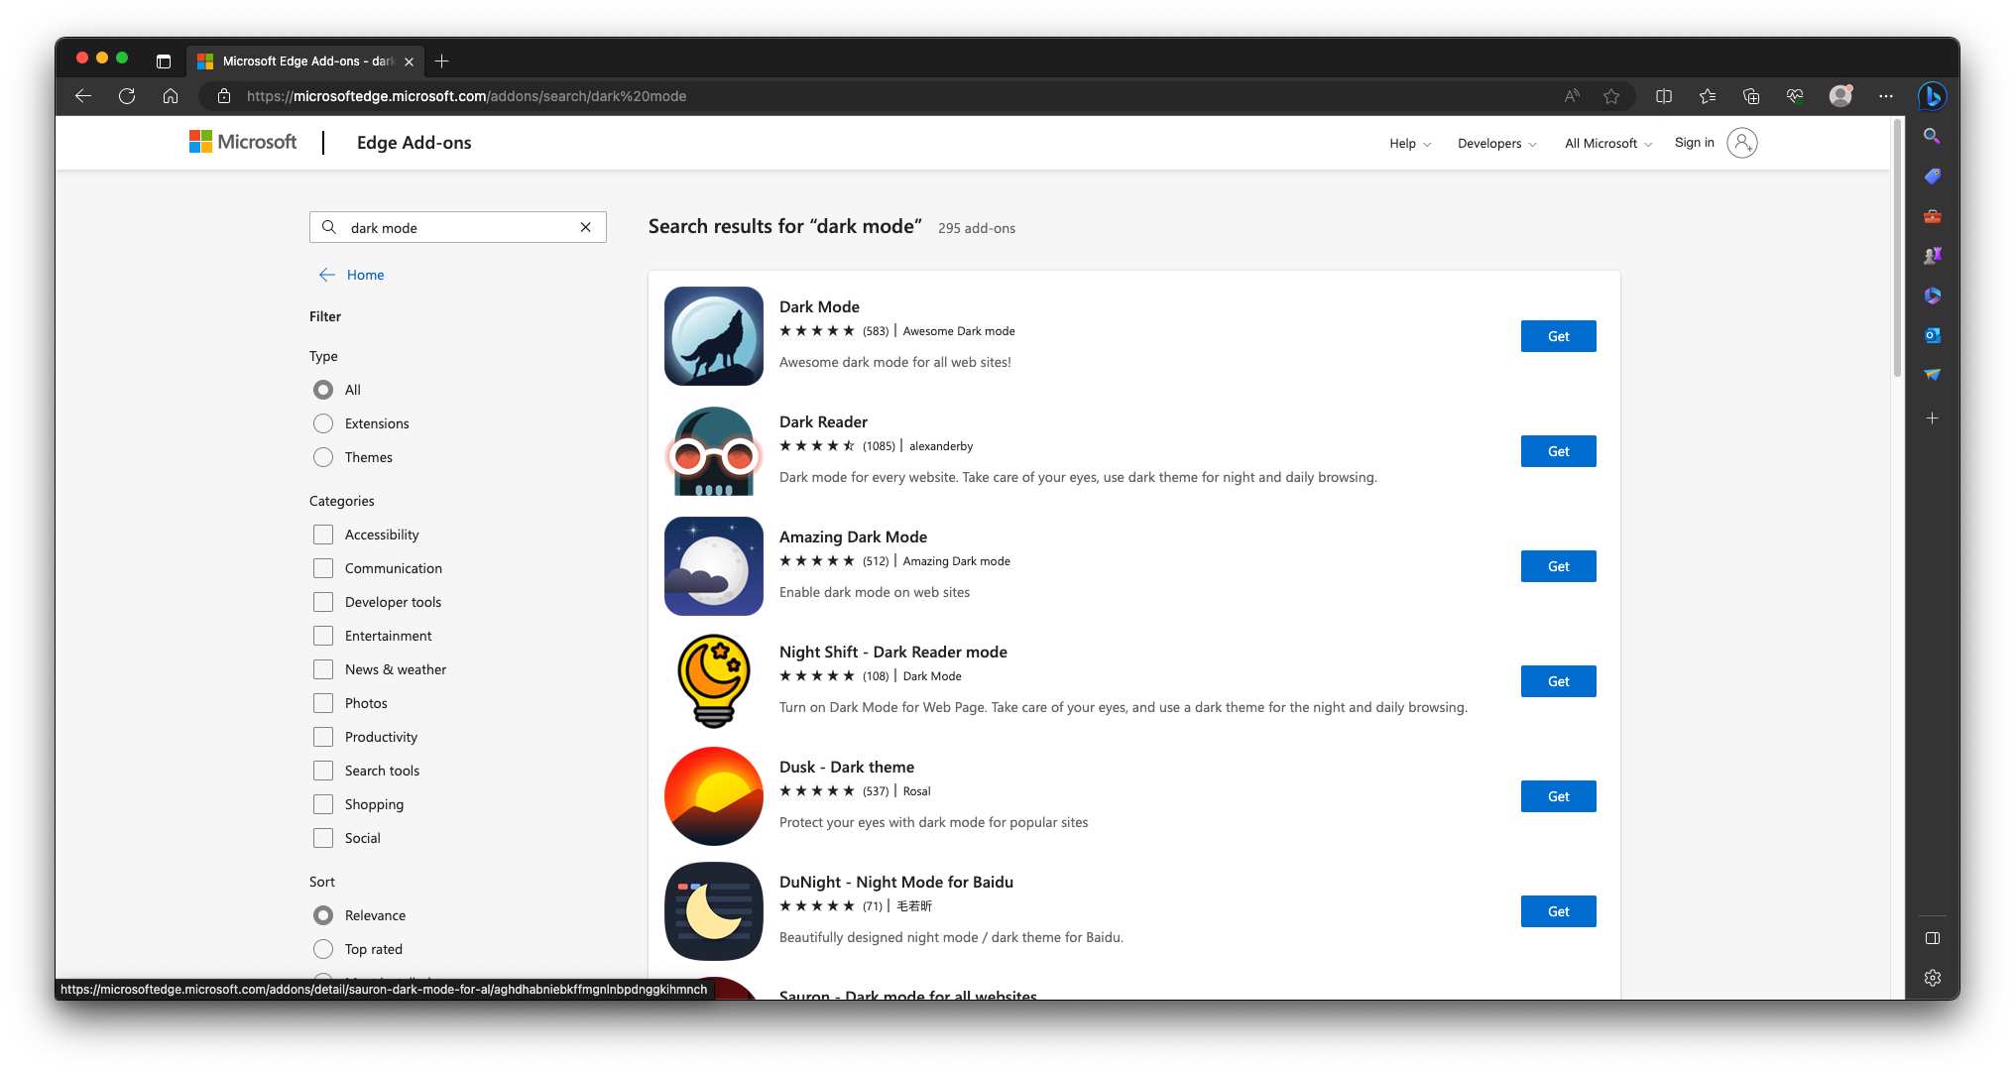Go to the browser home icon

[x=171, y=96]
